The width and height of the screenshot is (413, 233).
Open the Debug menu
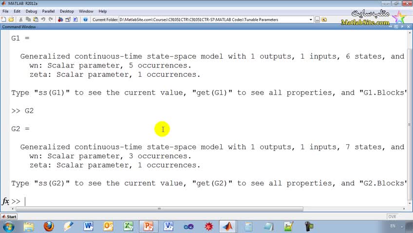click(x=31, y=11)
